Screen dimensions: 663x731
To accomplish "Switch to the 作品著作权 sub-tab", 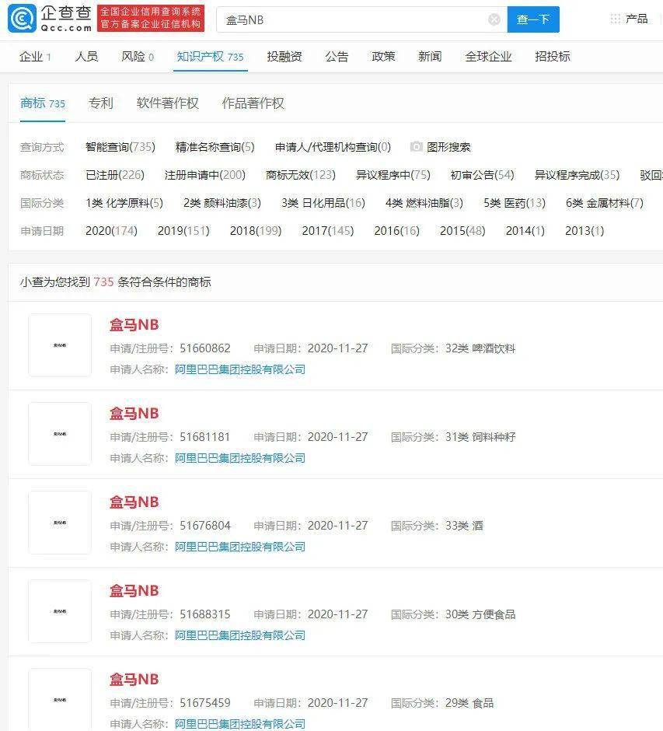I will (253, 103).
